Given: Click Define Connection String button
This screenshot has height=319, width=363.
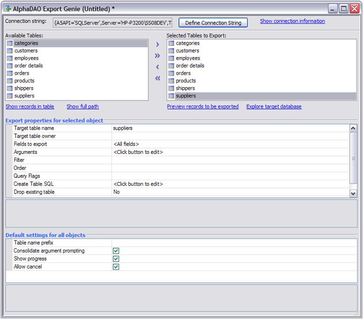Looking at the screenshot, I should click(213, 23).
